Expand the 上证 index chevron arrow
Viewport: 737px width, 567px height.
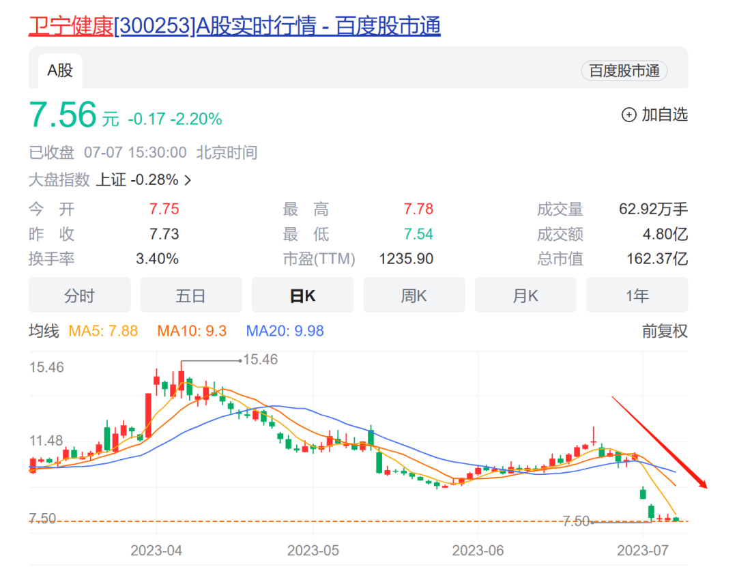tap(188, 180)
